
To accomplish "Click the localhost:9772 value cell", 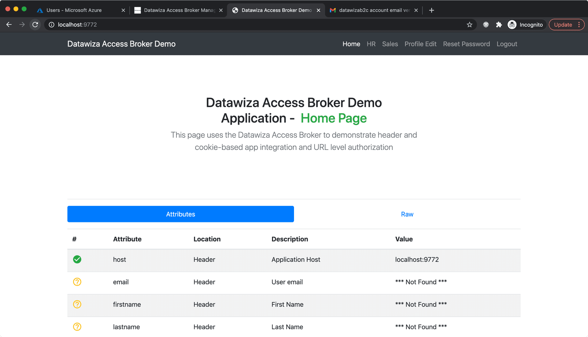I will coord(417,259).
